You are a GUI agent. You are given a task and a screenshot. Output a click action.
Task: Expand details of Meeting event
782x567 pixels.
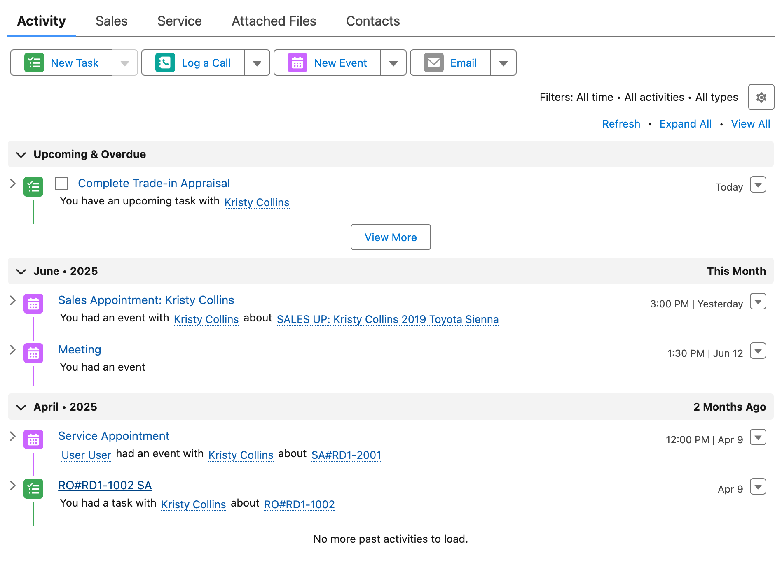pyautogui.click(x=13, y=350)
